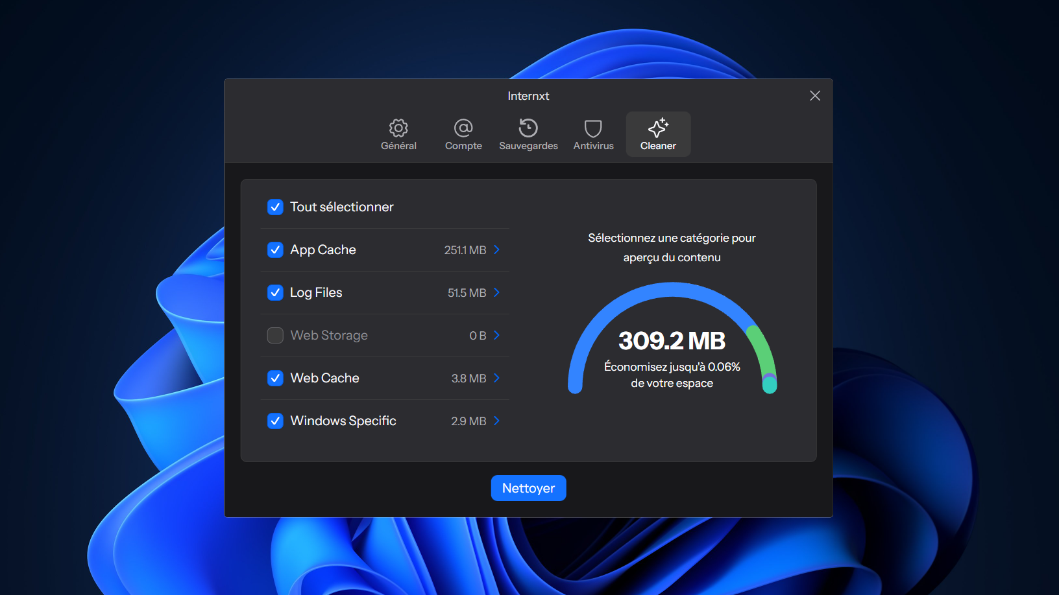
Task: Click the Tout sélectionner label
Action: [x=342, y=207]
